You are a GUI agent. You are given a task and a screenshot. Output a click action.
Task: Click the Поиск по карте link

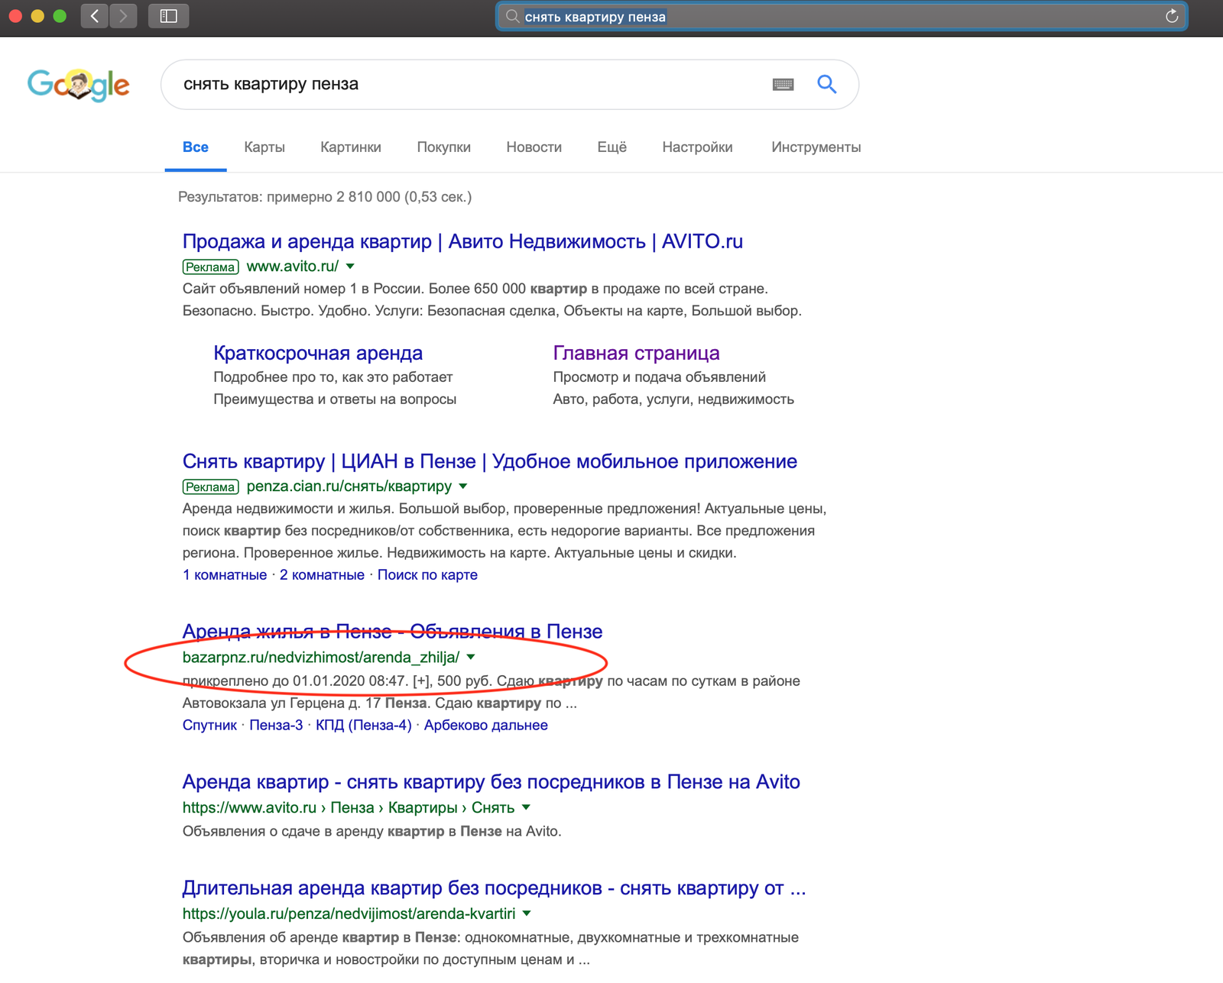427,575
